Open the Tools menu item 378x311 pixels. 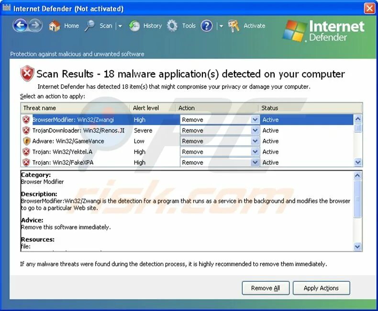pyautogui.click(x=189, y=26)
